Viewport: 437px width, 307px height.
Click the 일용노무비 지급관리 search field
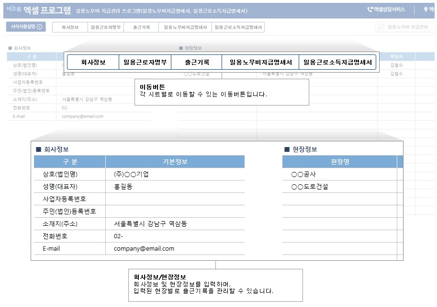404,27
